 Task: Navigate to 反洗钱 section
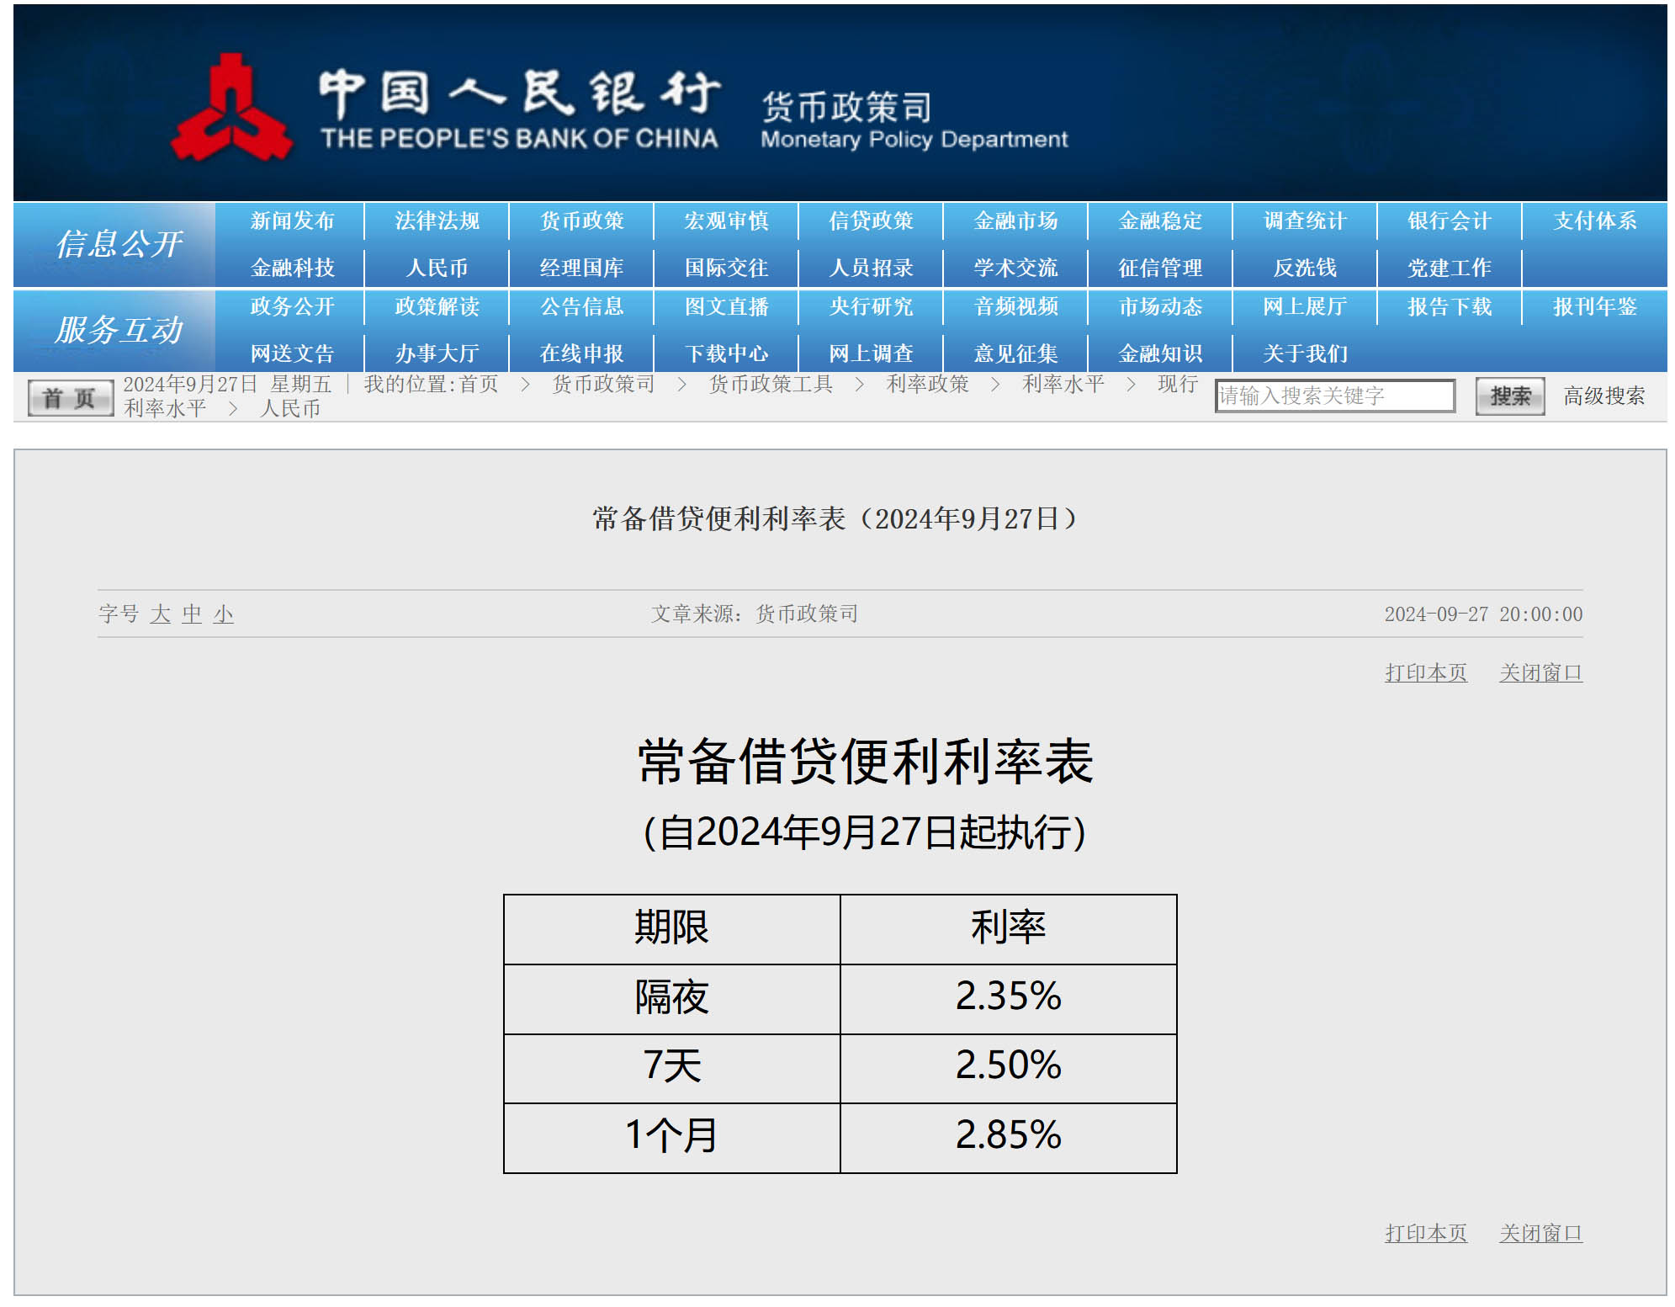1305,268
